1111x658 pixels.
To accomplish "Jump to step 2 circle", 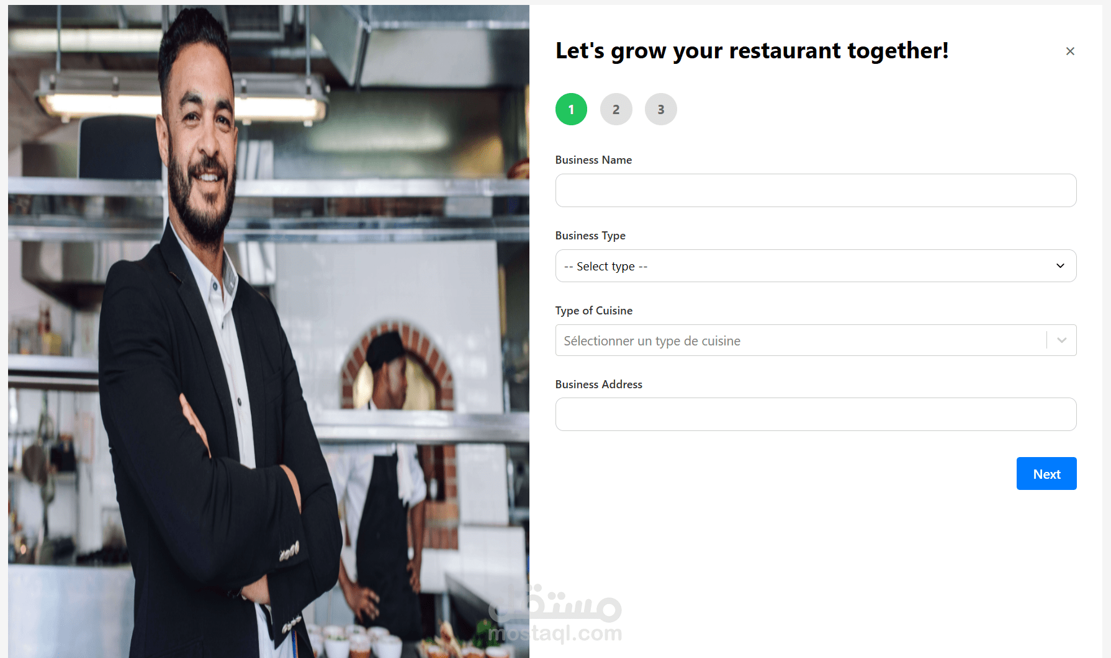I will point(616,109).
